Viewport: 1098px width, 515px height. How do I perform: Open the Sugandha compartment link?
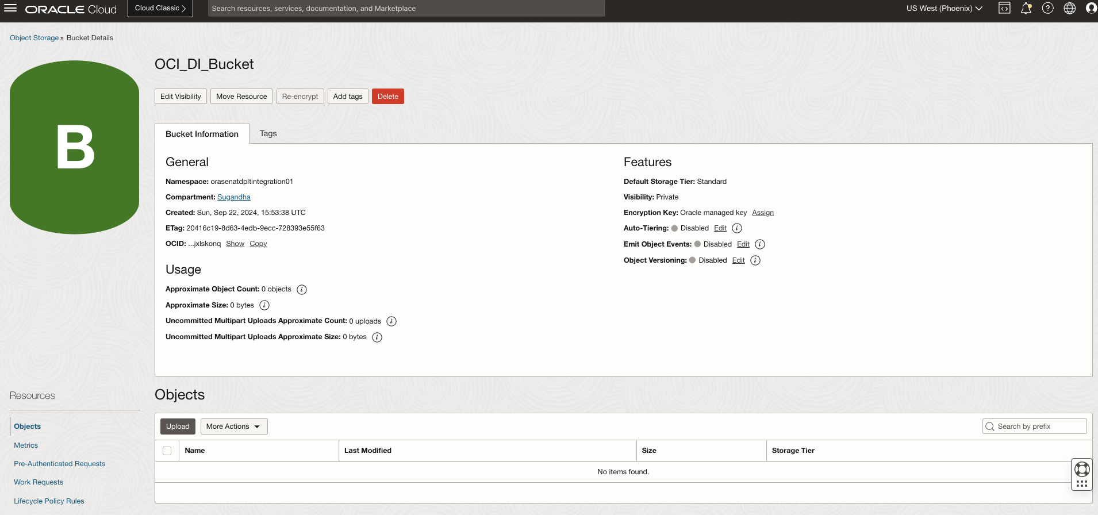[x=234, y=197]
